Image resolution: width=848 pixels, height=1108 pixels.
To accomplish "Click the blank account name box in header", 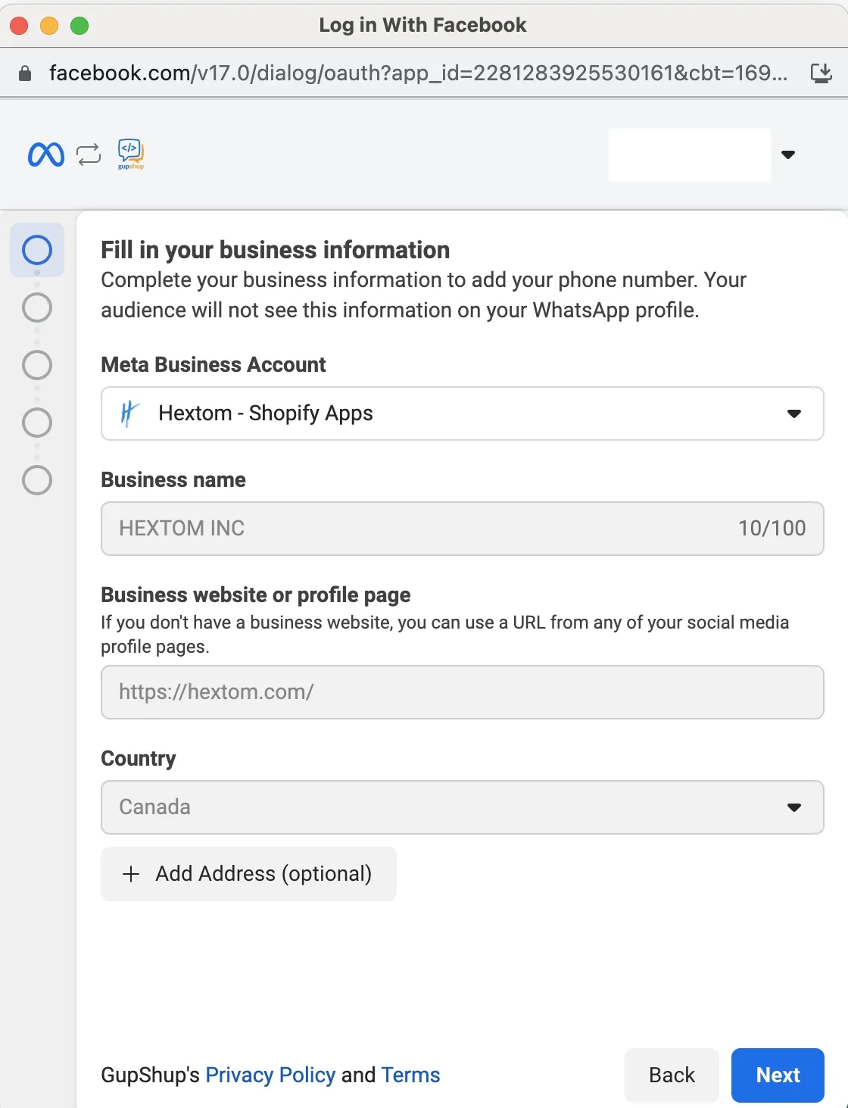I will click(x=689, y=154).
